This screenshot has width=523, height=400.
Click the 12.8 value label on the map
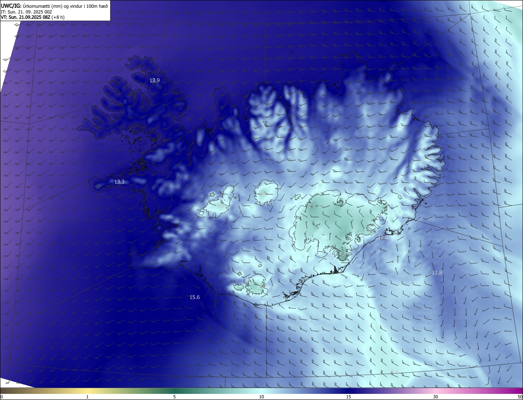tap(437, 272)
